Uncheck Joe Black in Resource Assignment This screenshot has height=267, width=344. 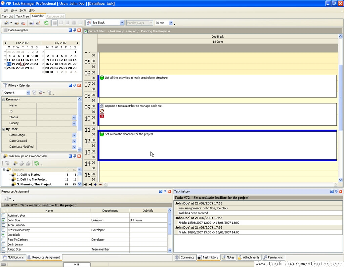(3, 235)
